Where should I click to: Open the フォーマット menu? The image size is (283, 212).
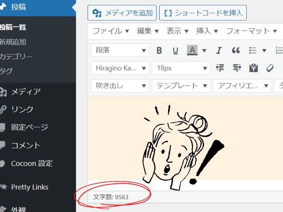pyautogui.click(x=252, y=31)
